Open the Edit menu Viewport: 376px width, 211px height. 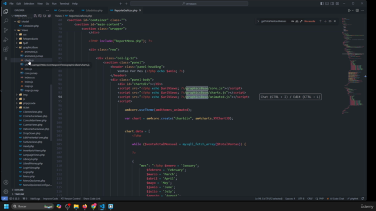coord(18,4)
